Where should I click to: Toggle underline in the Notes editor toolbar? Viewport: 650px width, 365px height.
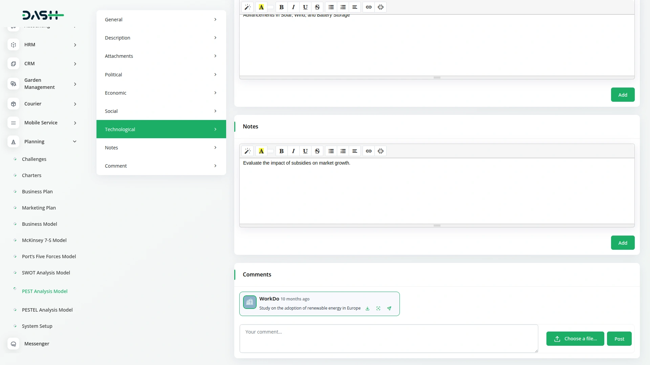point(305,151)
